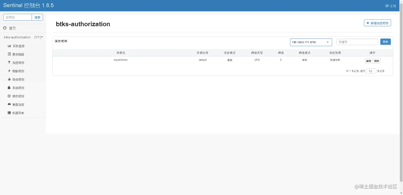Click the flame icon for 热点规则
This screenshot has width=403, height=195.
9,79
